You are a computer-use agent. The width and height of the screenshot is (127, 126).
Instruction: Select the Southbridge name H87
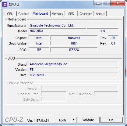click(x=74, y=43)
